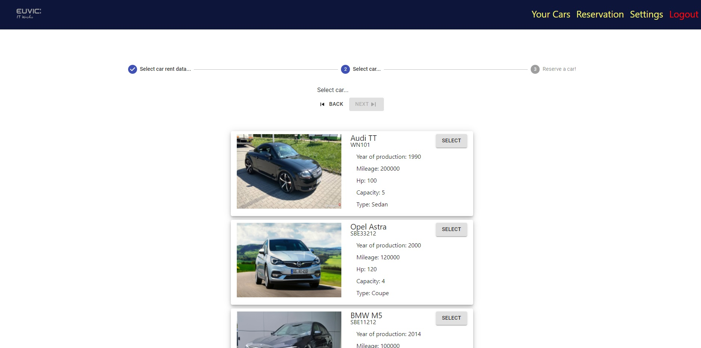The height and width of the screenshot is (348, 701).
Task: Click the numbered circle on step 3
Action: [535, 69]
